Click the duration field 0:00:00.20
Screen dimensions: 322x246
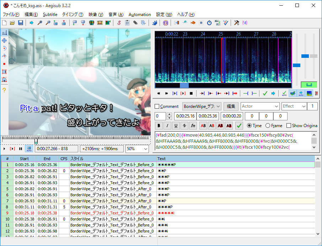(x=232, y=116)
